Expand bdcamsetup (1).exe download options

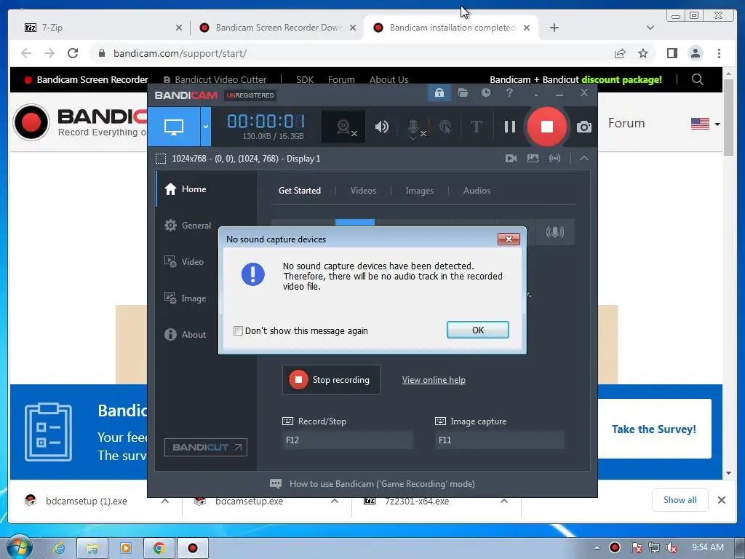point(165,501)
